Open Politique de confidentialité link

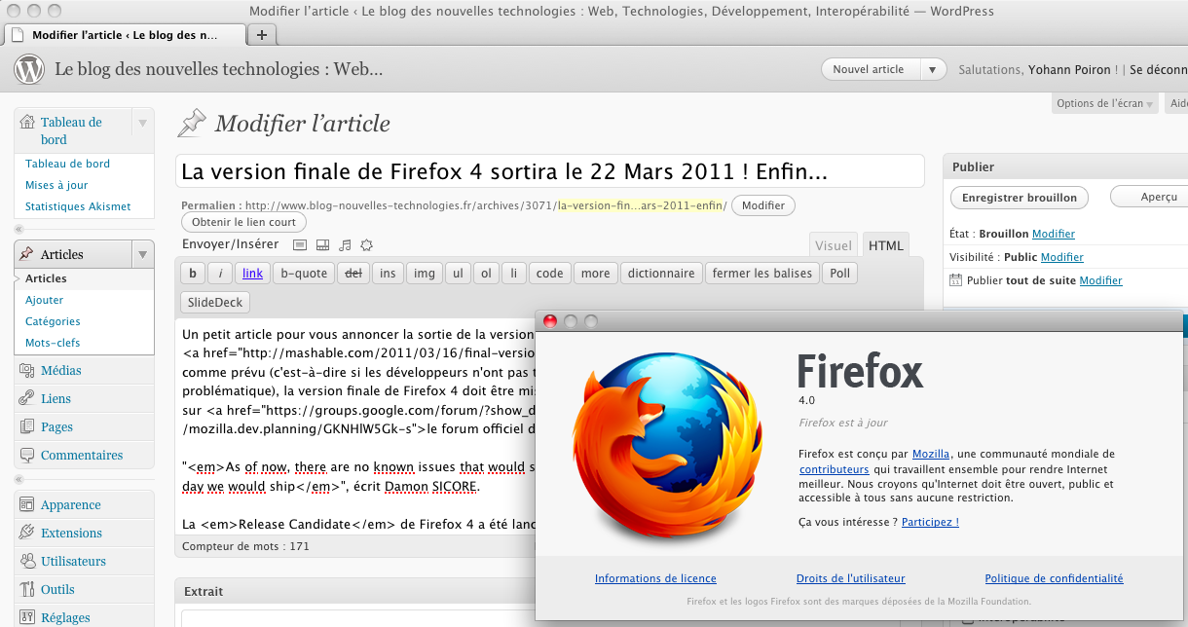(1054, 578)
